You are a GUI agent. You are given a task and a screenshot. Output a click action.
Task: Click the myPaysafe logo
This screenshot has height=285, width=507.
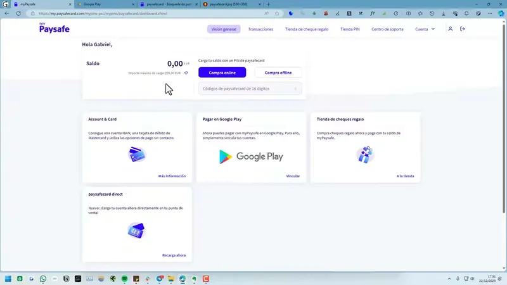[55, 28]
